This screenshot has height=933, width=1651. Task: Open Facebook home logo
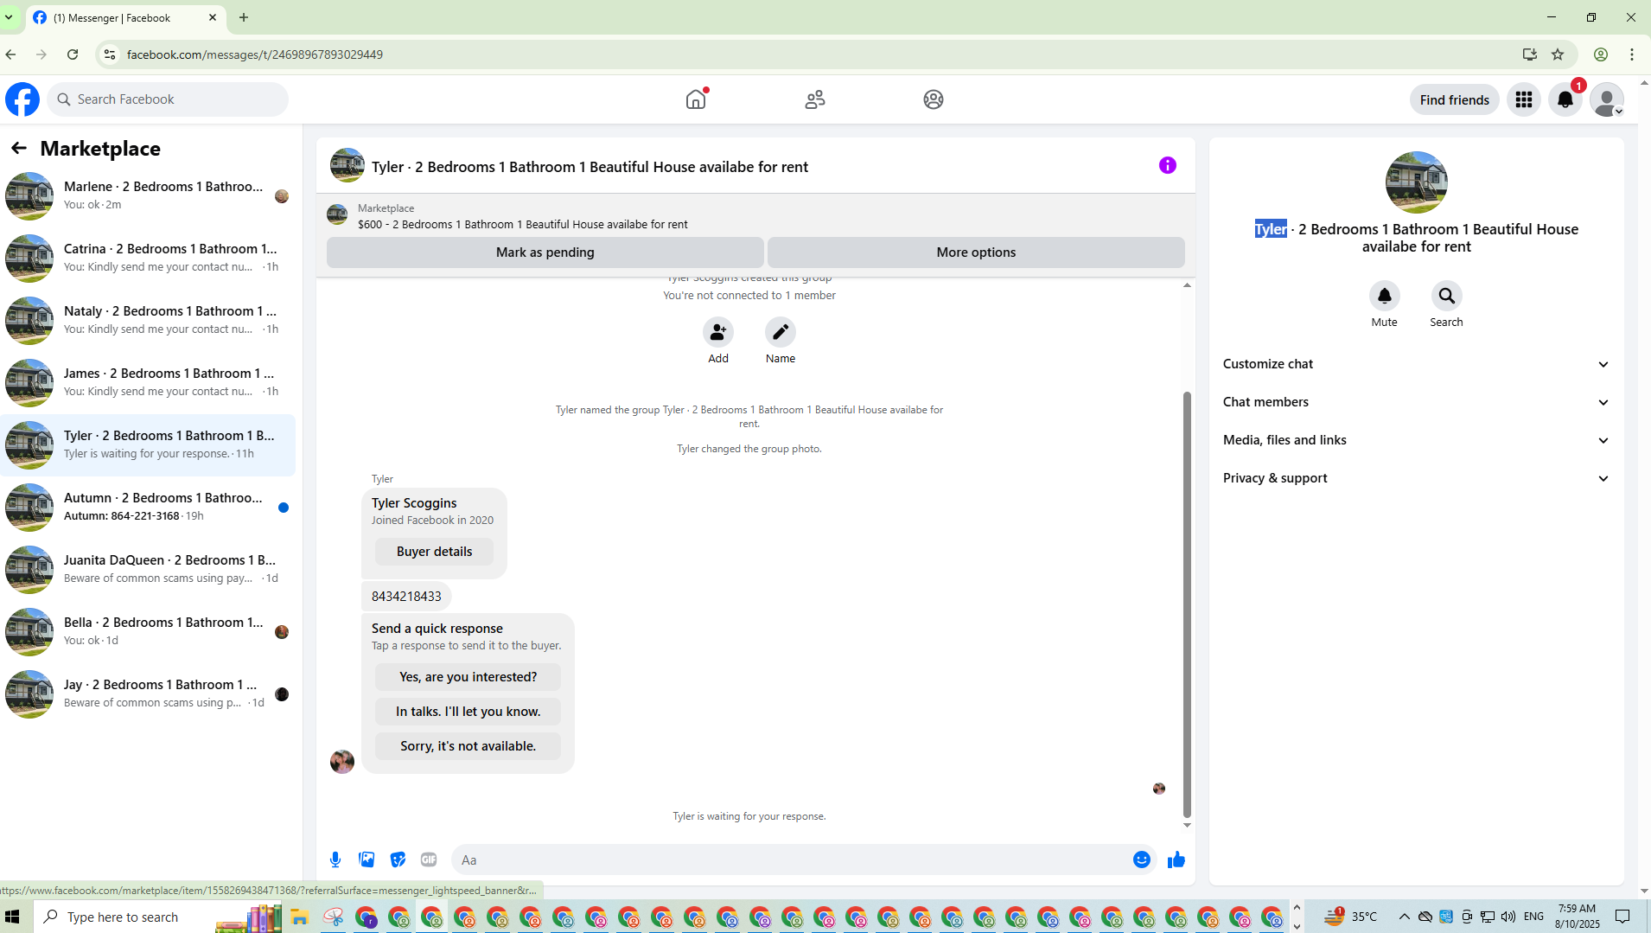click(22, 99)
